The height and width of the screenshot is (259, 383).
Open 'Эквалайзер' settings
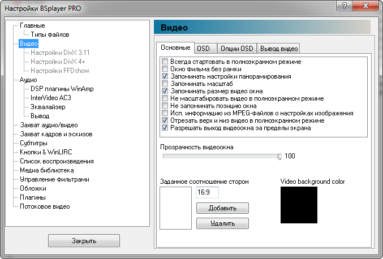(x=48, y=107)
